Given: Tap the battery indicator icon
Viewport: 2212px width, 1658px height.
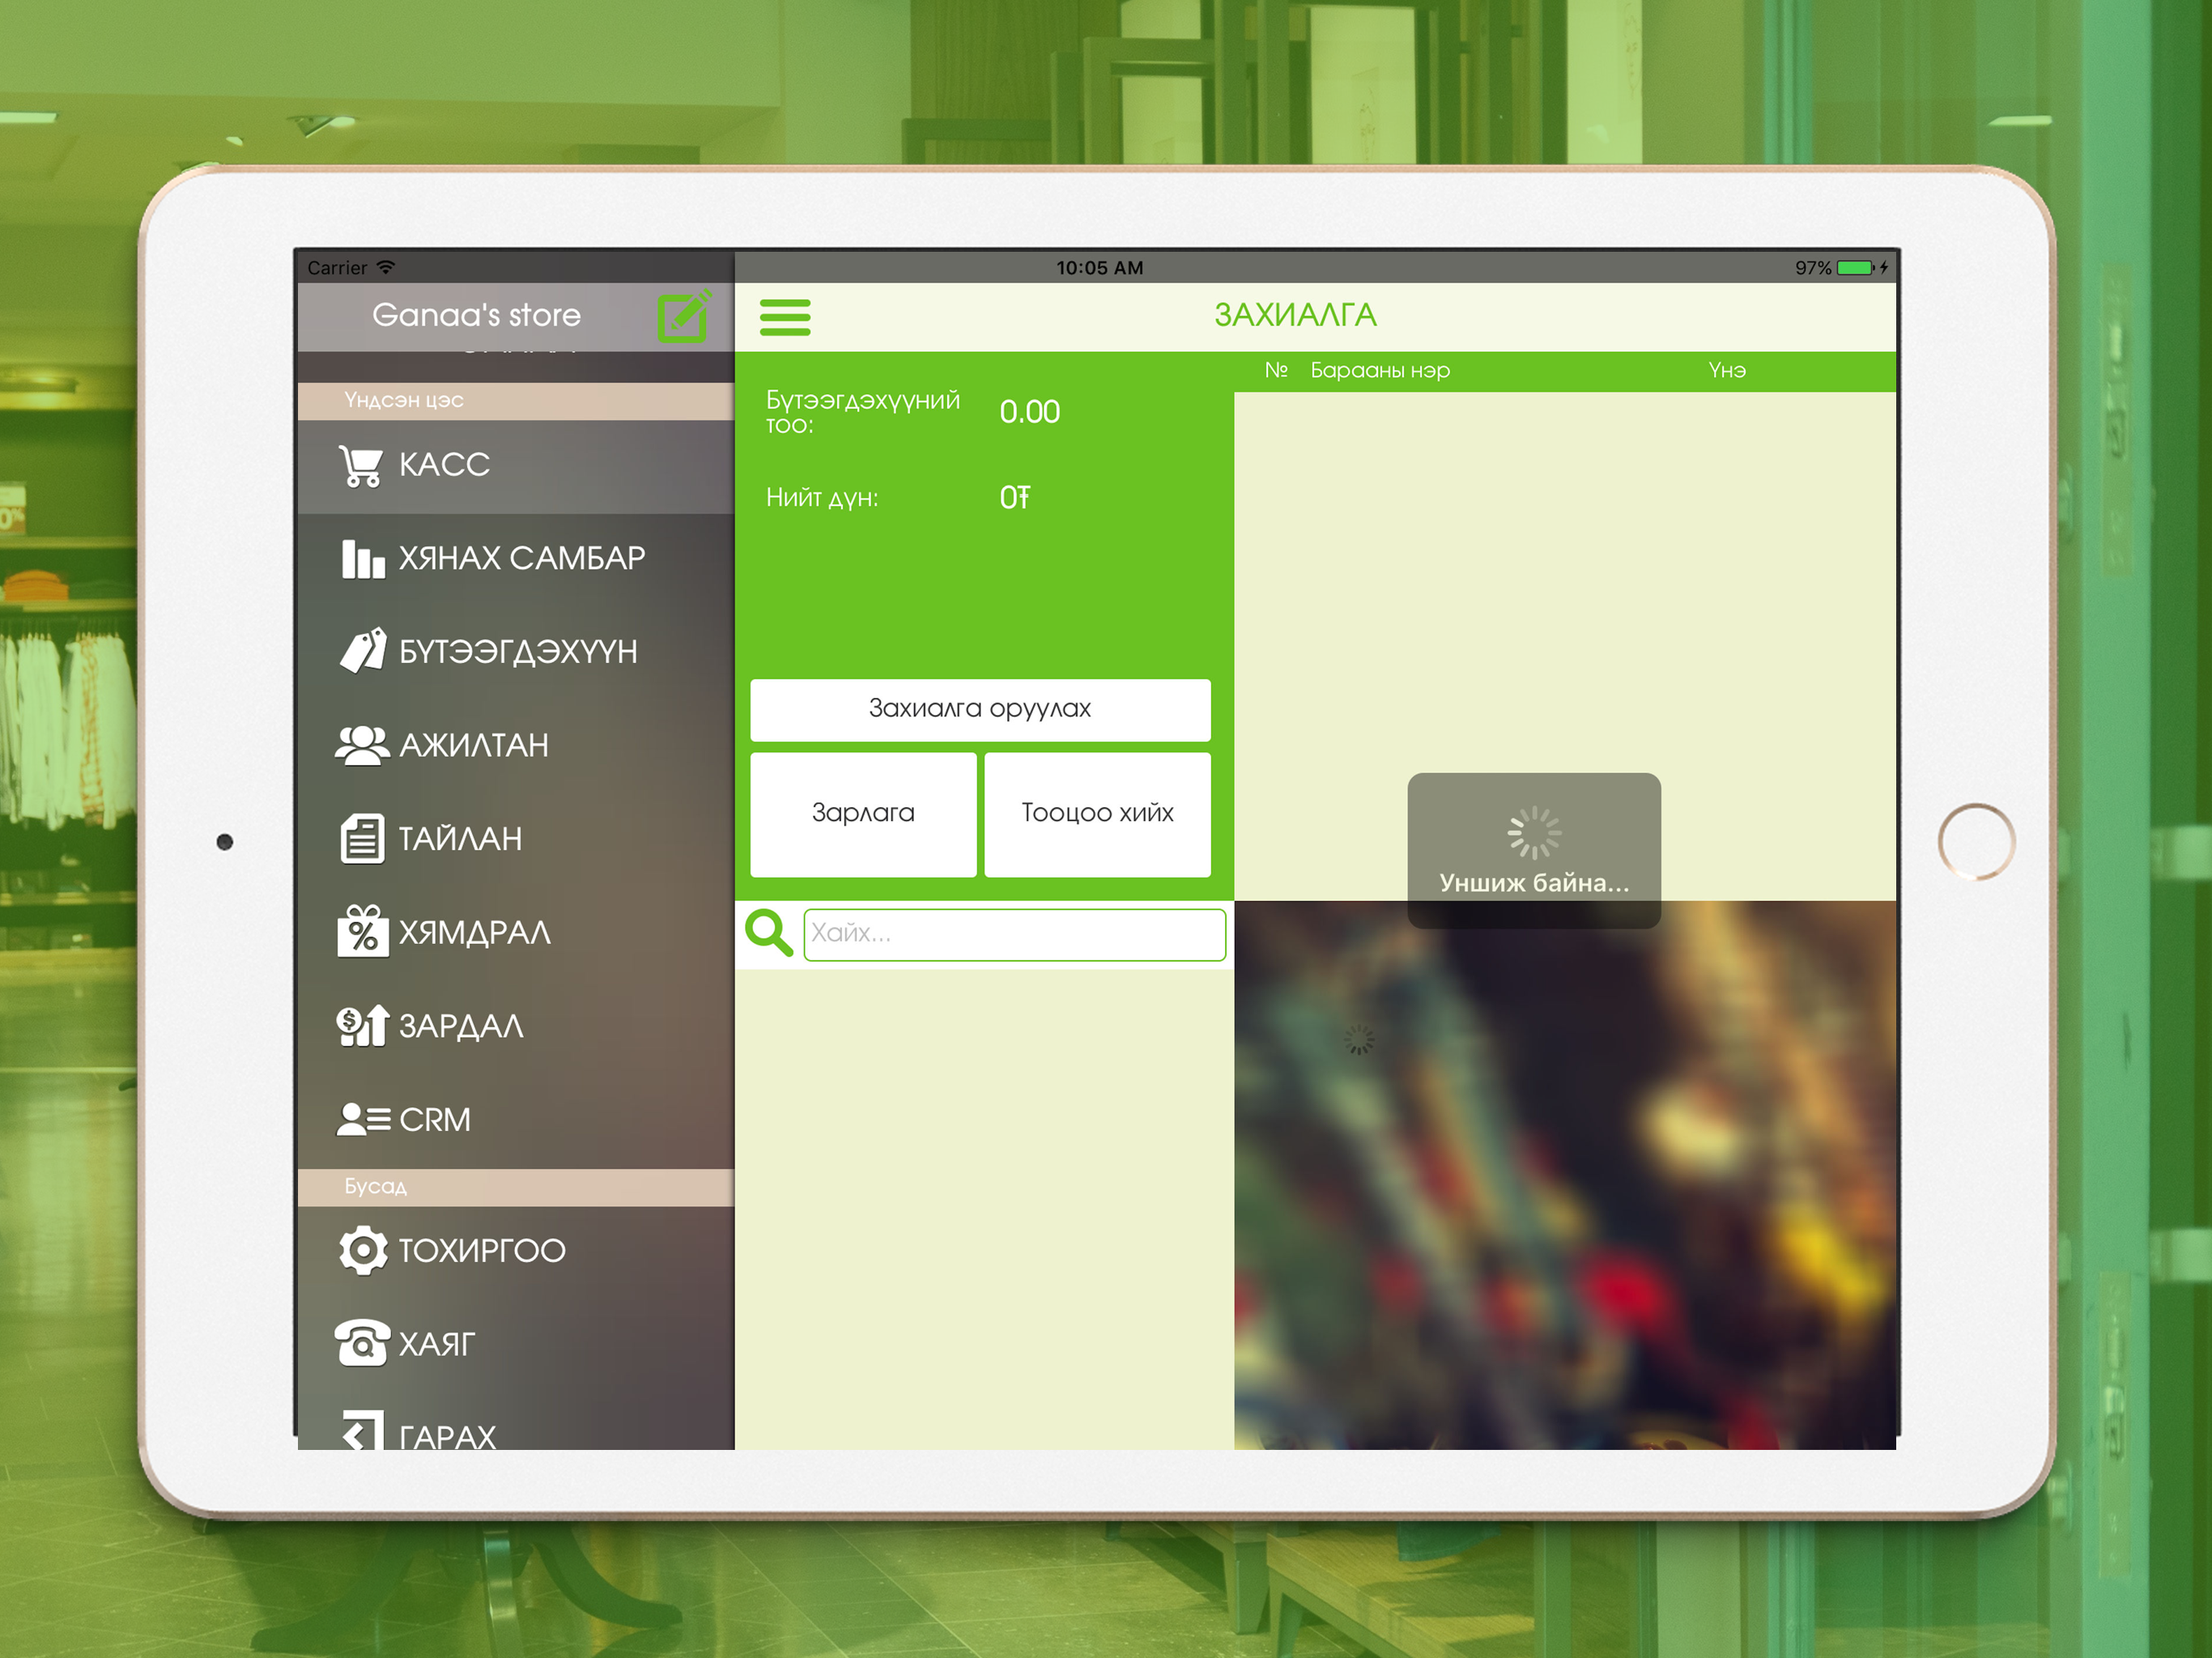Looking at the screenshot, I should click(x=1855, y=268).
